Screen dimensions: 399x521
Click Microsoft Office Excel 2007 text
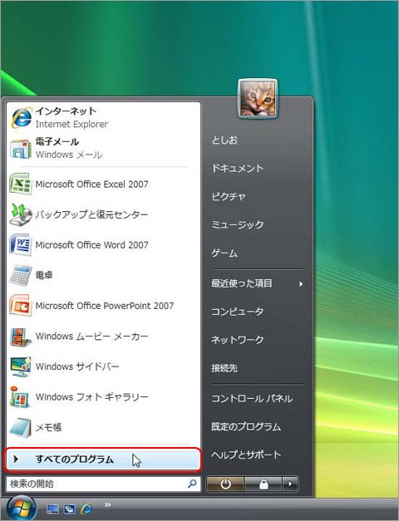pyautogui.click(x=91, y=184)
